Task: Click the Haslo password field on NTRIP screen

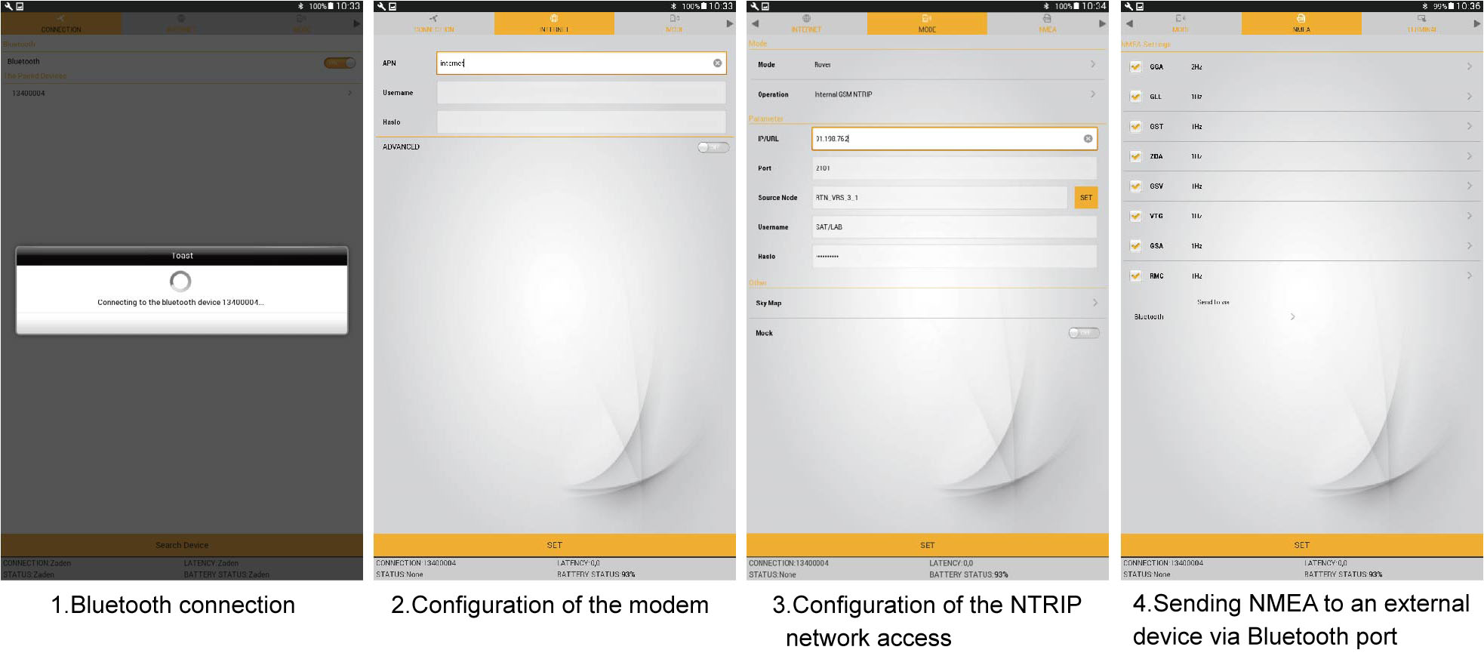Action: pyautogui.click(x=954, y=256)
